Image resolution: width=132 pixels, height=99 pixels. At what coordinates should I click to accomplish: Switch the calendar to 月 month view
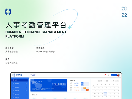pos(113,81)
